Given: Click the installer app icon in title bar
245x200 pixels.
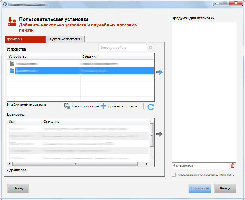Looking at the screenshot, I should tap(5, 4).
